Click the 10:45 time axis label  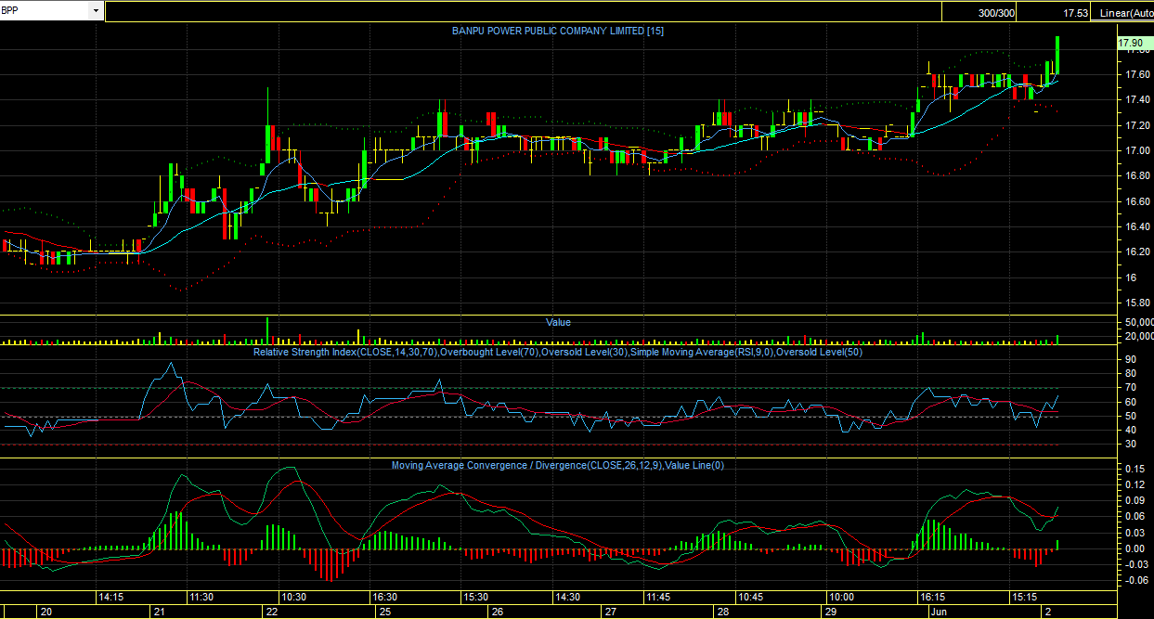click(749, 597)
